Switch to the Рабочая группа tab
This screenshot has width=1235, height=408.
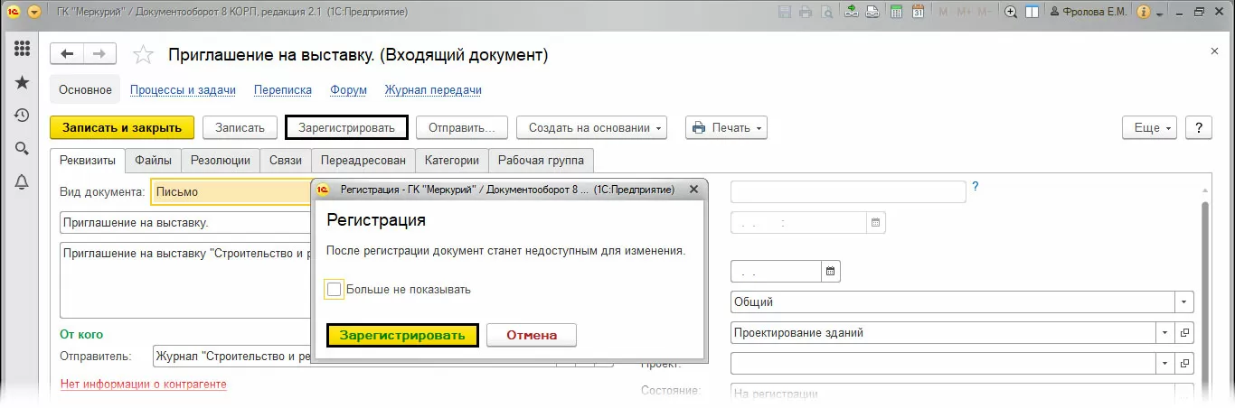(542, 161)
